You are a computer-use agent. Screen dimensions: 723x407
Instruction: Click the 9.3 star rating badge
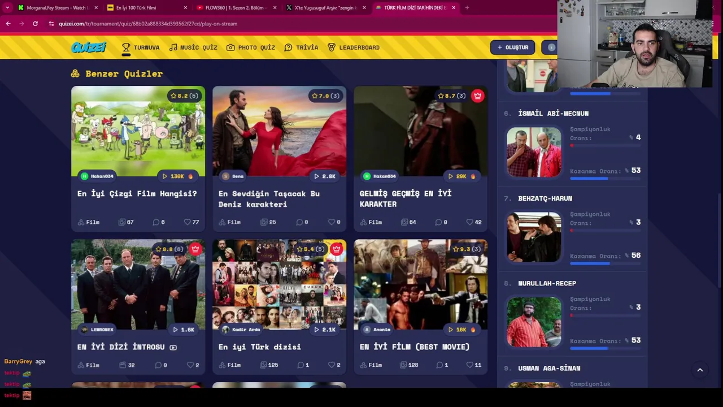(x=467, y=249)
